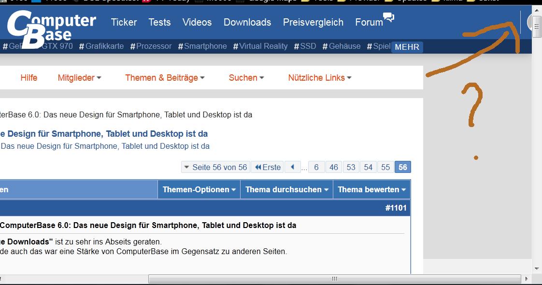Image resolution: width=542 pixels, height=285 pixels.
Task: Click the horizontal scrollbar thumb
Action: [335, 279]
